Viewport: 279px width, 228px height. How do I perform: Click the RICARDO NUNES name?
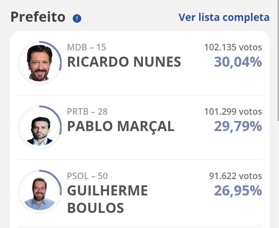coord(124,62)
